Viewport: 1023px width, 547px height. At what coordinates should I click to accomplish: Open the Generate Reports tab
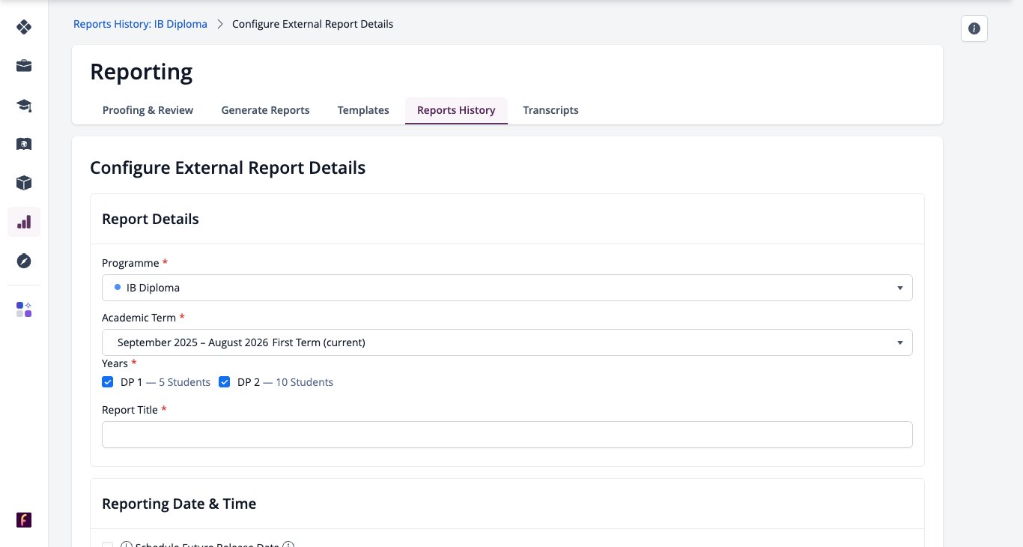[265, 110]
